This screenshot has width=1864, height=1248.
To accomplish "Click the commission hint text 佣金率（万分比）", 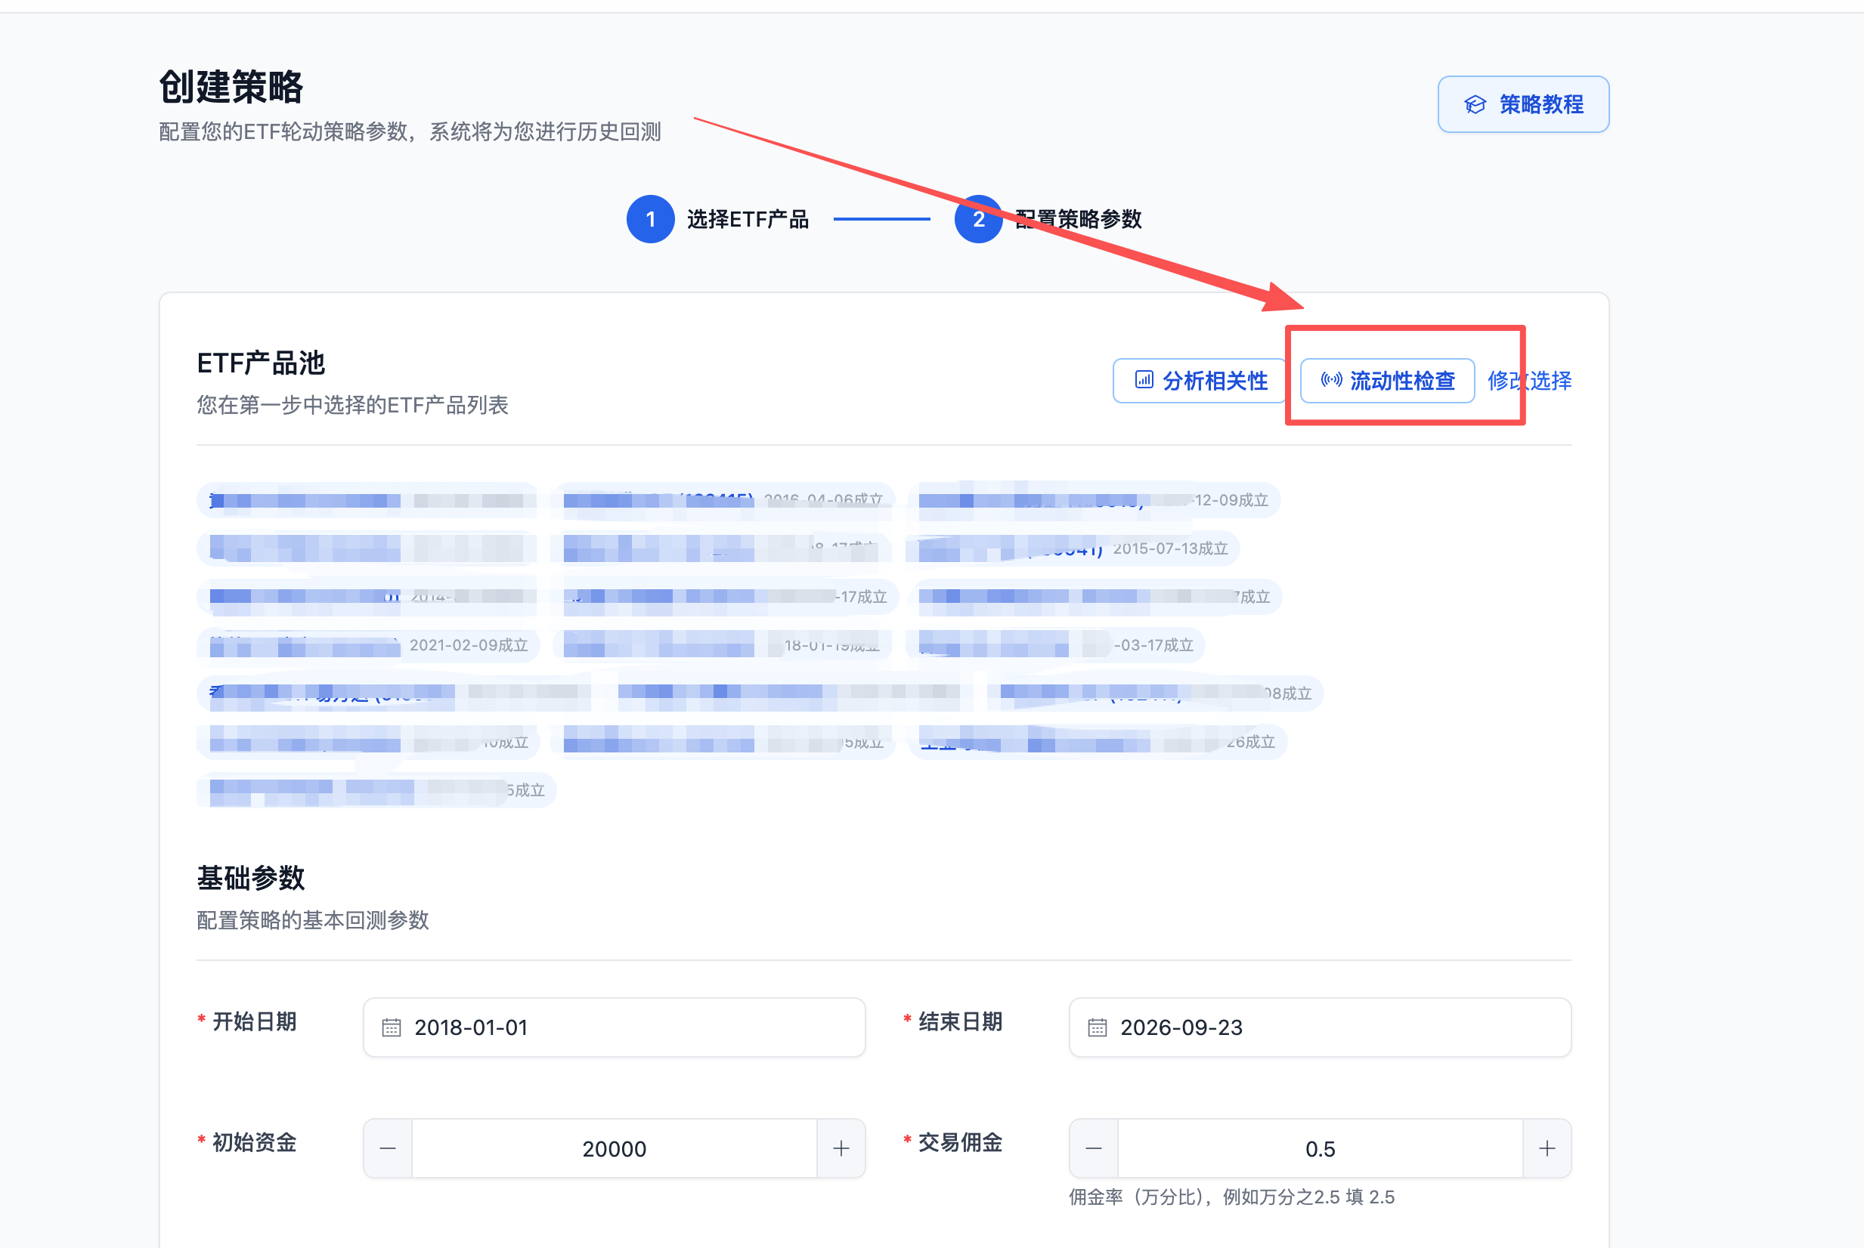I will click(1231, 1197).
